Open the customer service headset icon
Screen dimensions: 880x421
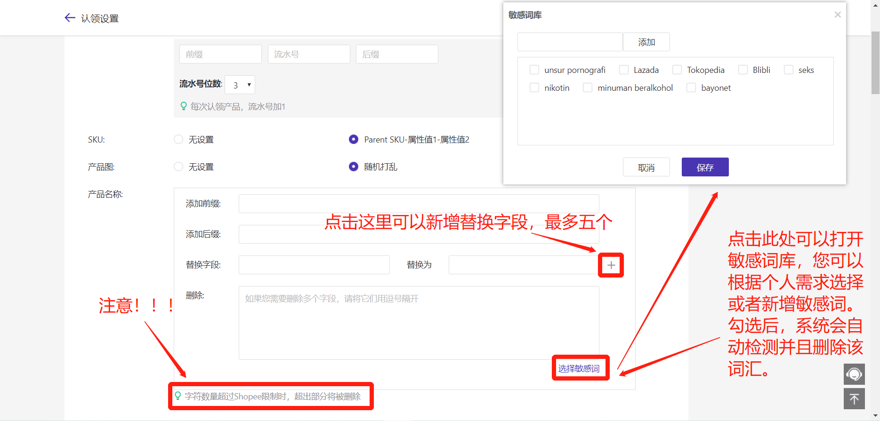(x=854, y=374)
